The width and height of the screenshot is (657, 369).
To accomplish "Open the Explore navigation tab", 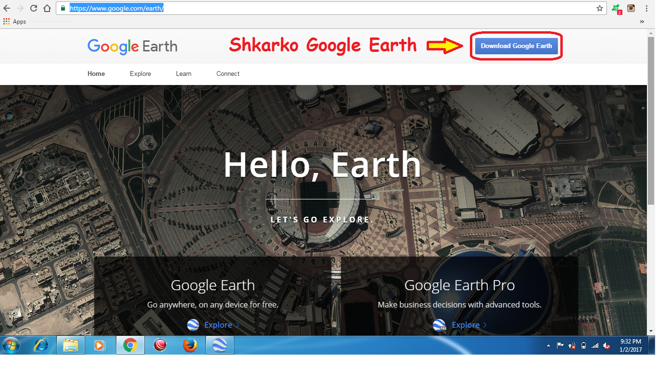I will pos(140,74).
